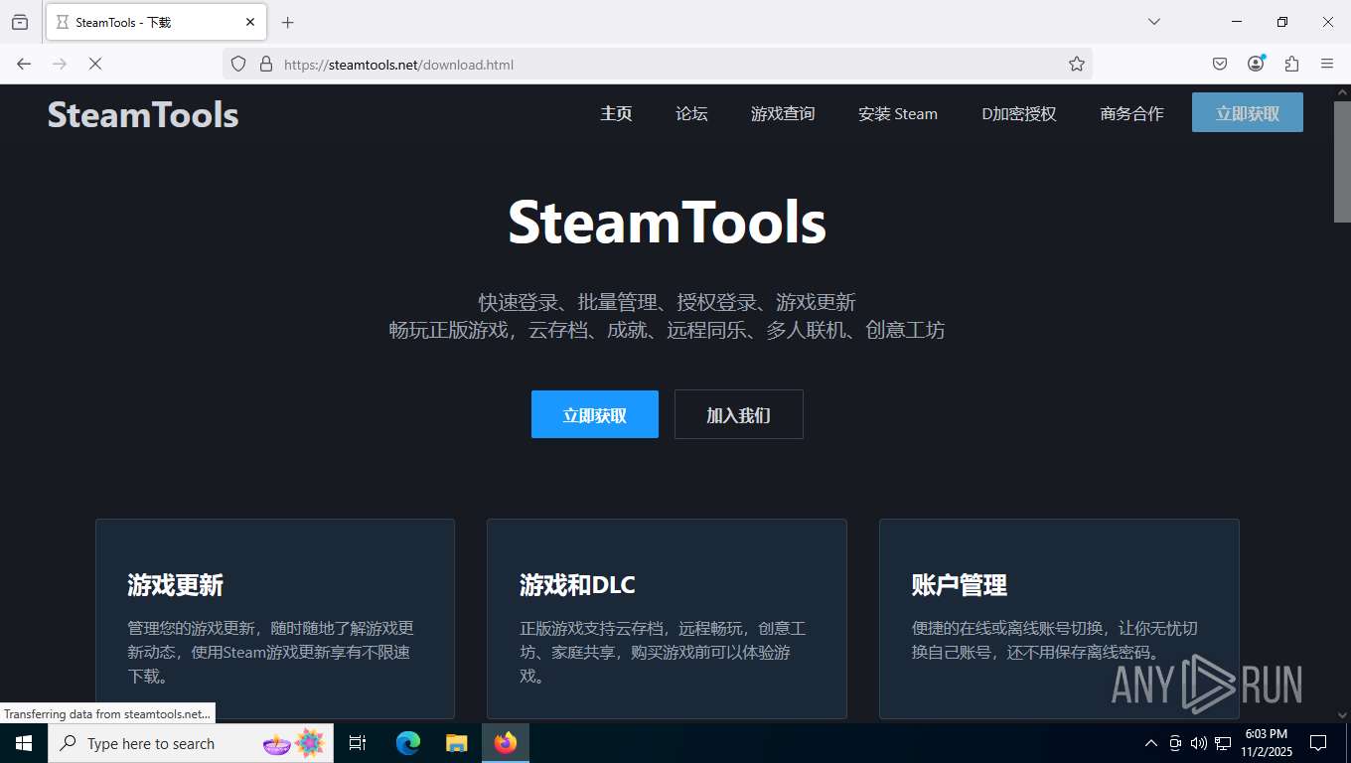Image resolution: width=1351 pixels, height=763 pixels.
Task: Go back to previous page
Action: [x=24, y=64]
